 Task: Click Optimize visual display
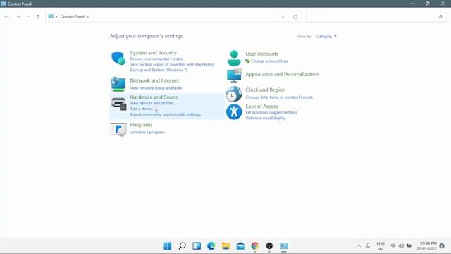[x=266, y=118]
